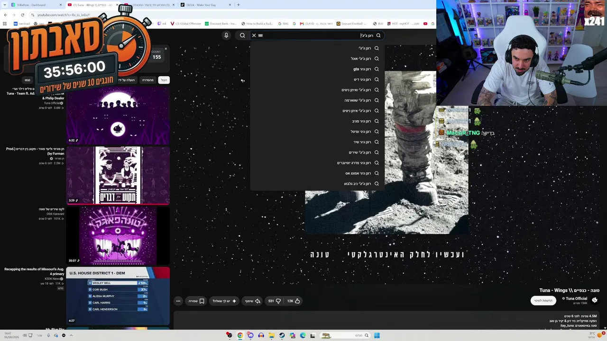This screenshot has height=341, width=607.
Task: Click the browser address bar showing youtube.com/watch
Action: (64, 15)
